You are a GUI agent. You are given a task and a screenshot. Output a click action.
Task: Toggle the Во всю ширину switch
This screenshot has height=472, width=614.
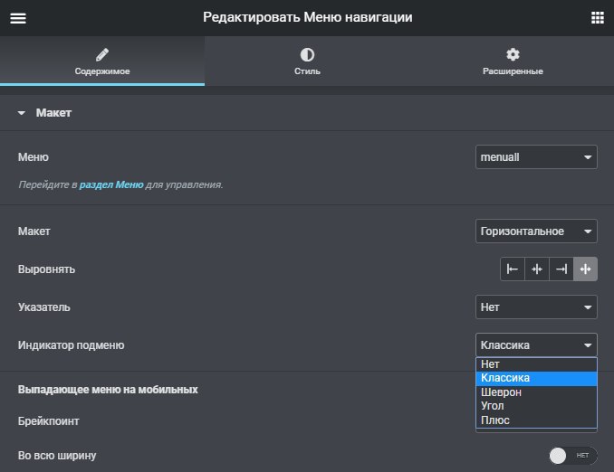click(573, 456)
